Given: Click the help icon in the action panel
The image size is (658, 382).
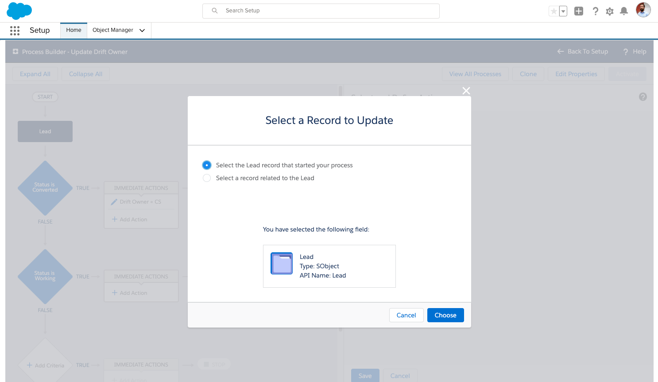Looking at the screenshot, I should [x=643, y=97].
